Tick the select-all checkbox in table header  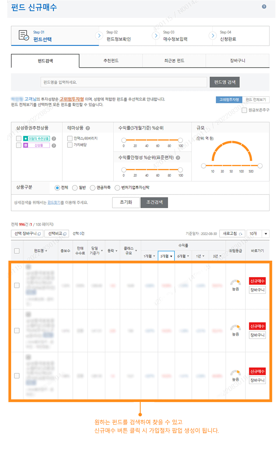pyautogui.click(x=17, y=251)
